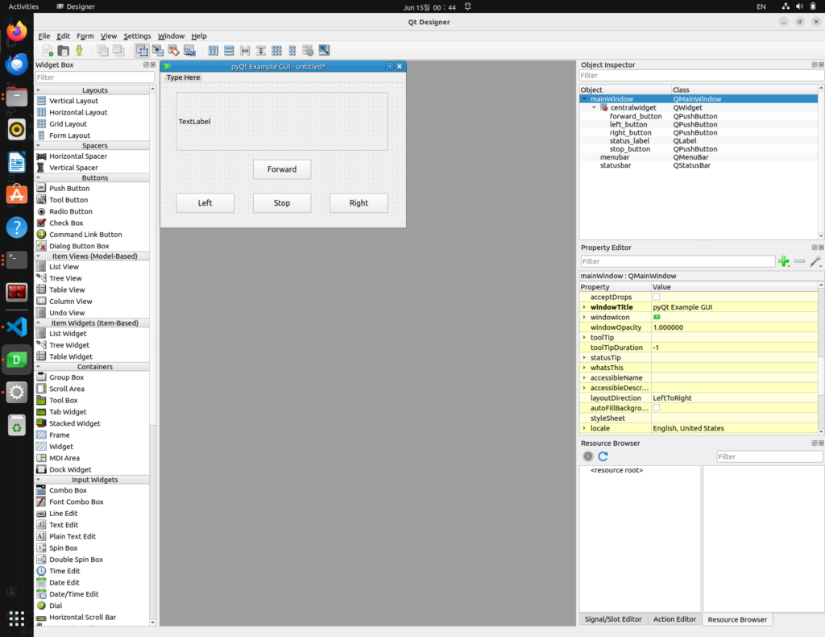The image size is (825, 637).
Task: Click the Send to Back toolbar icon
Action: click(x=103, y=51)
